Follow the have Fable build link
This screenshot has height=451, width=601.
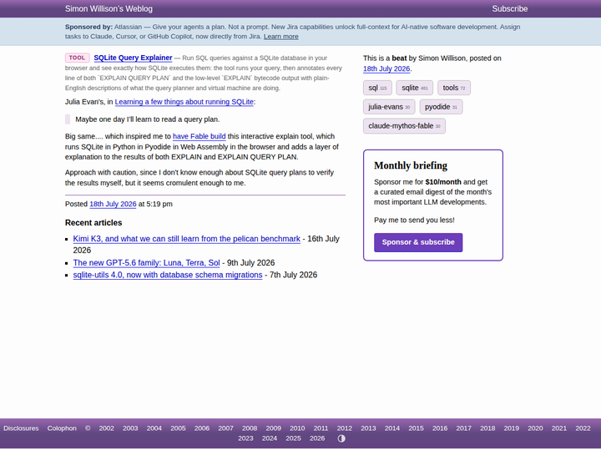coord(199,136)
